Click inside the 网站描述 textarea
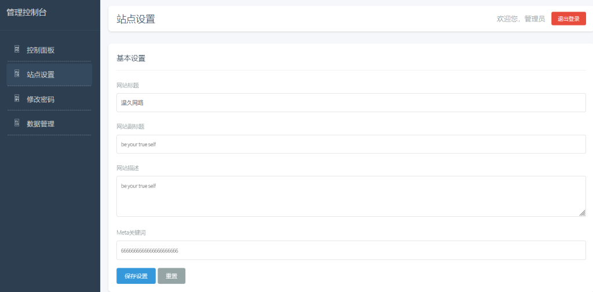Image resolution: width=593 pixels, height=292 pixels. 351,197
